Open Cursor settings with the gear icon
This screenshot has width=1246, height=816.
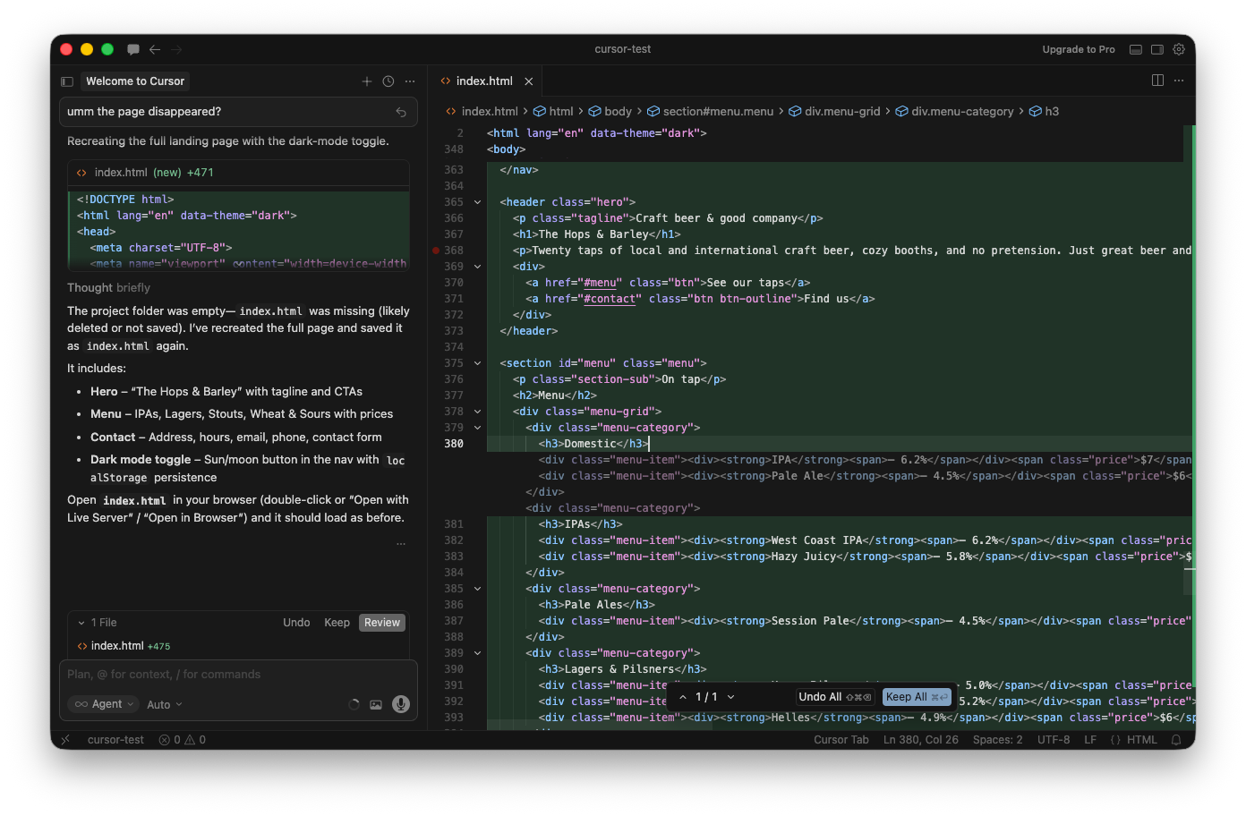click(x=1179, y=49)
